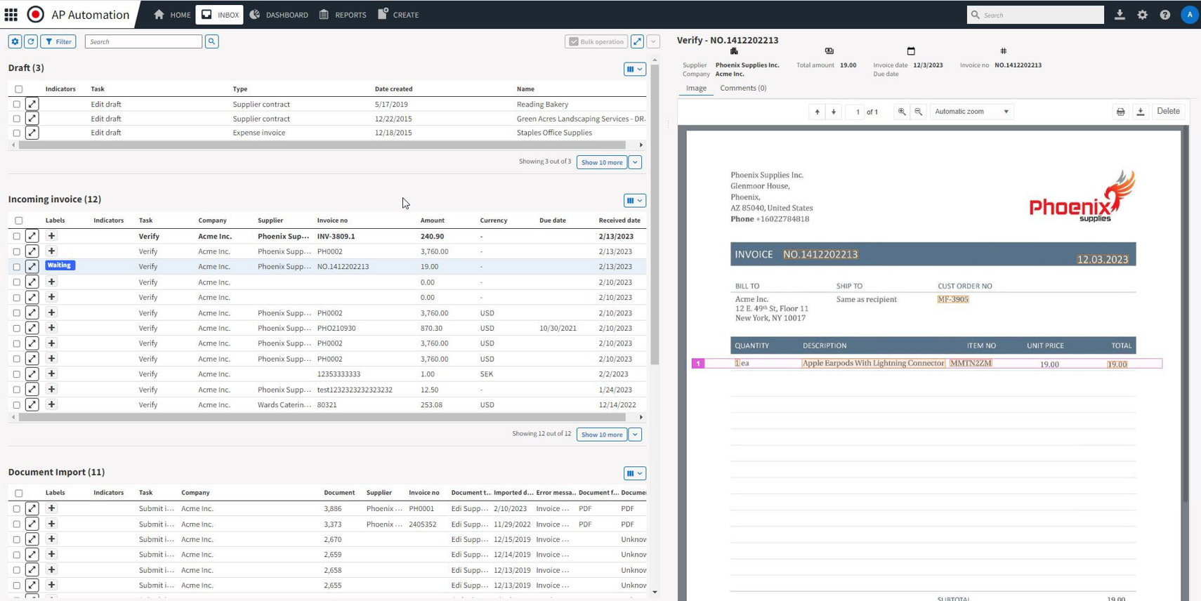Tick checkbox for Wards Catering invoice row
Viewport: 1201px width, 601px height.
17,405
